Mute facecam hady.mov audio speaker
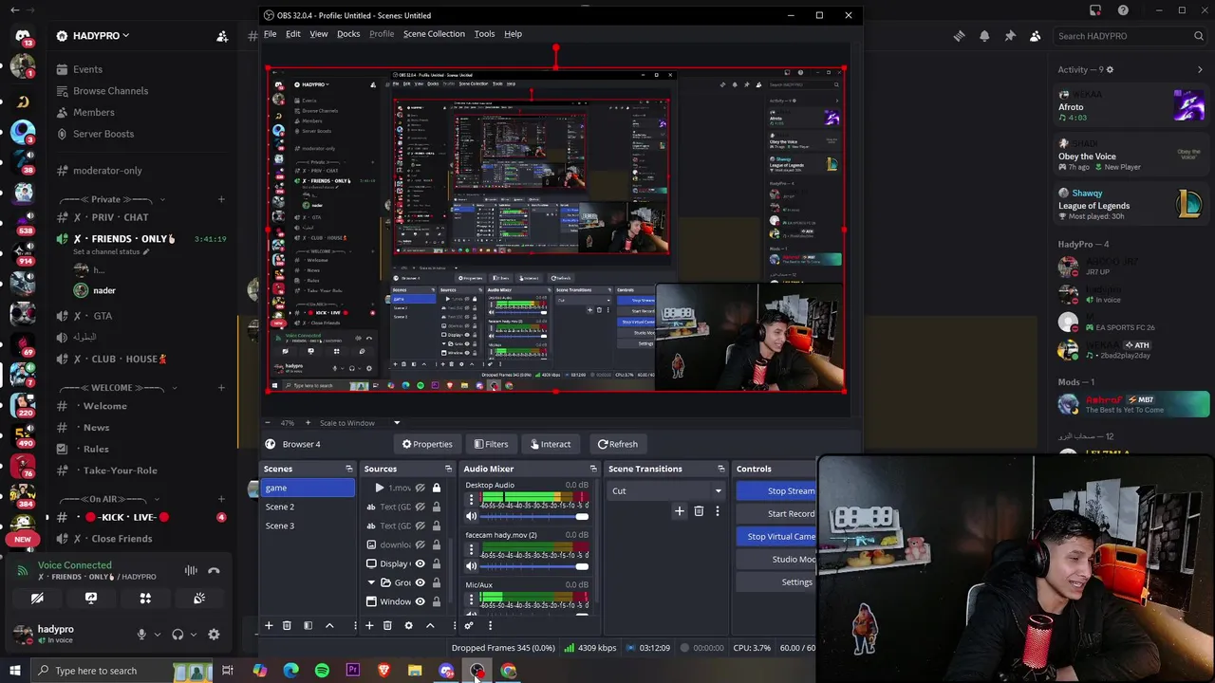1215x683 pixels. pyautogui.click(x=472, y=566)
